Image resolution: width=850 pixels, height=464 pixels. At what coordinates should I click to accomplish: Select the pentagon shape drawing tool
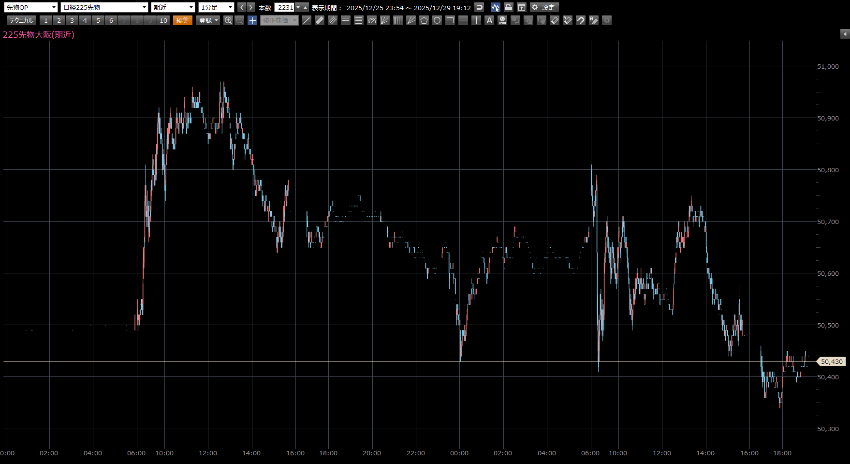(x=424, y=20)
